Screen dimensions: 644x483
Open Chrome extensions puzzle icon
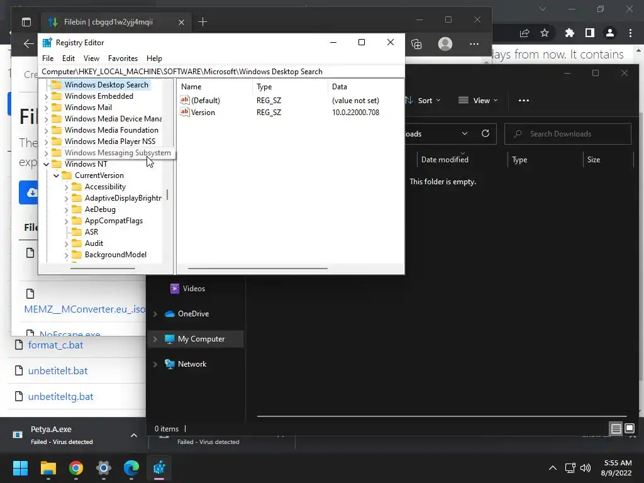click(569, 33)
